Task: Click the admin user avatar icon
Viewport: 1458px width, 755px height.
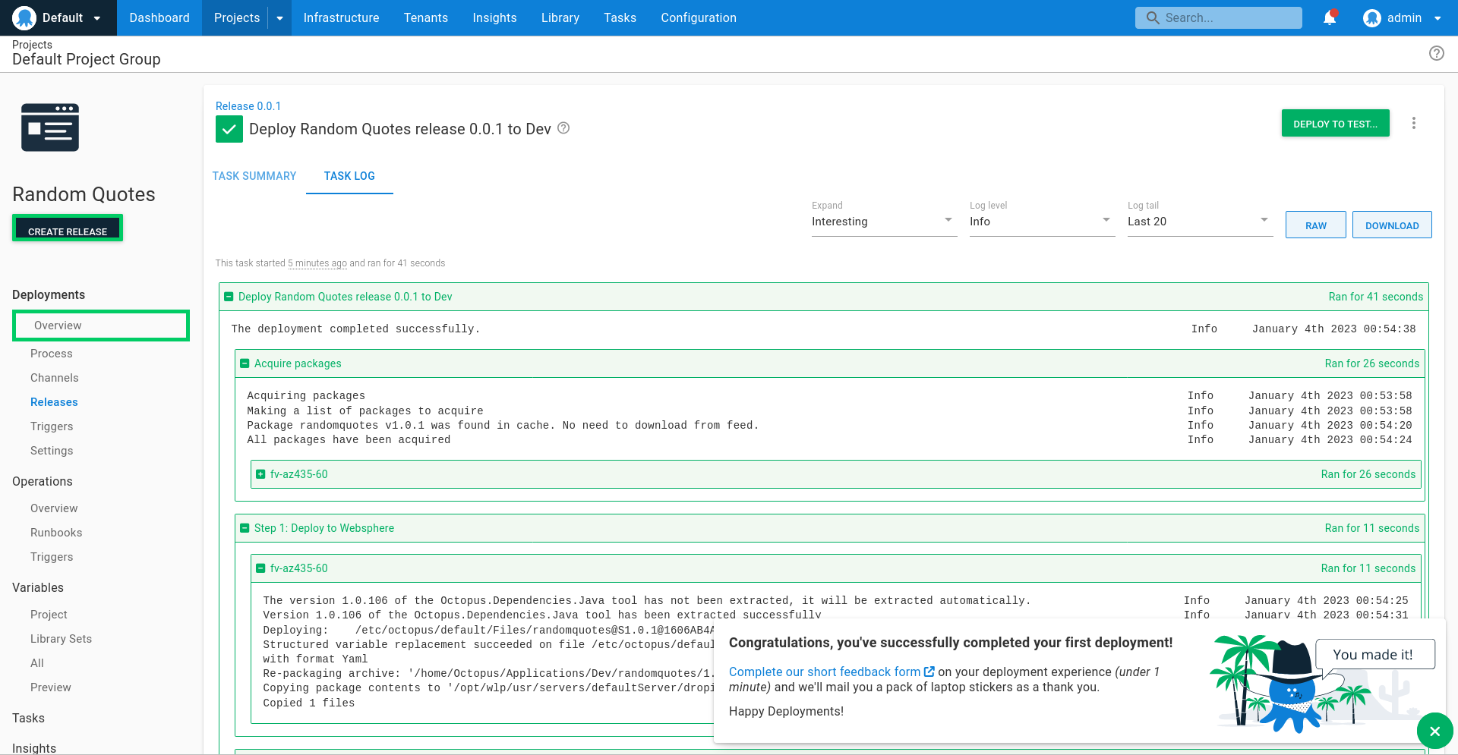Action: click(1371, 17)
